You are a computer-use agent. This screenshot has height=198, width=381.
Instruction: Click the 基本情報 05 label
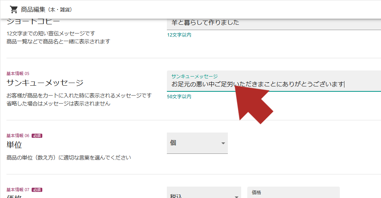tap(18, 73)
